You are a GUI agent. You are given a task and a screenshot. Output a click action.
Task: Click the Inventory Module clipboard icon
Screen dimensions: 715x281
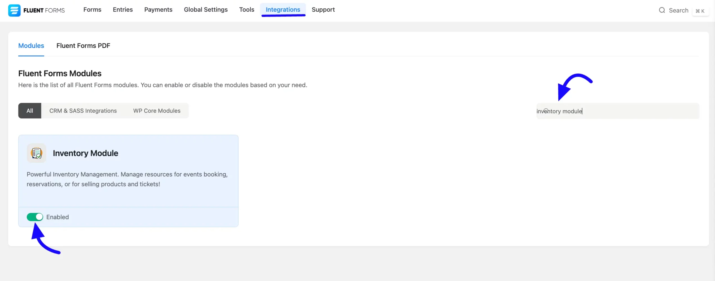pyautogui.click(x=36, y=153)
